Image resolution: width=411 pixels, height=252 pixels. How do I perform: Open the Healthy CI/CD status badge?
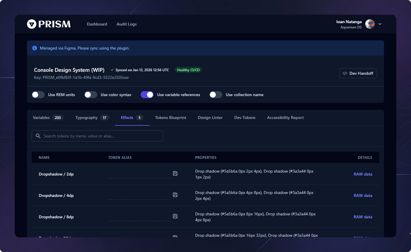point(188,70)
